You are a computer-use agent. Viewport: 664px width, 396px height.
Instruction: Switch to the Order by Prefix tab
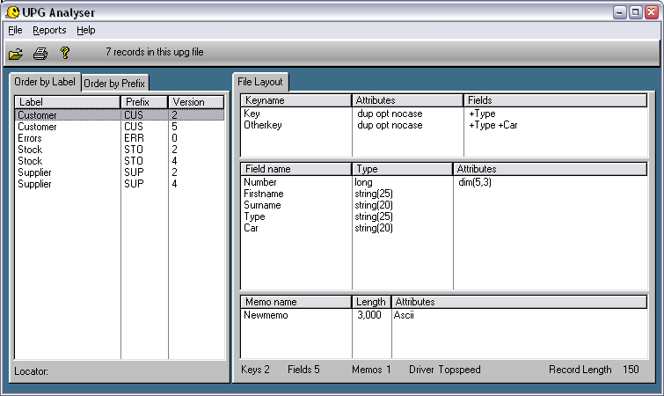click(x=115, y=84)
